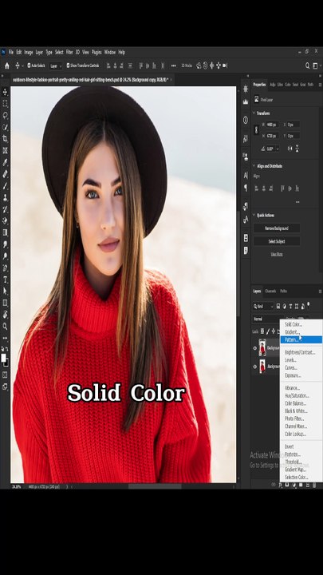
Task: Click the link width and height chain icon
Action: (x=256, y=130)
